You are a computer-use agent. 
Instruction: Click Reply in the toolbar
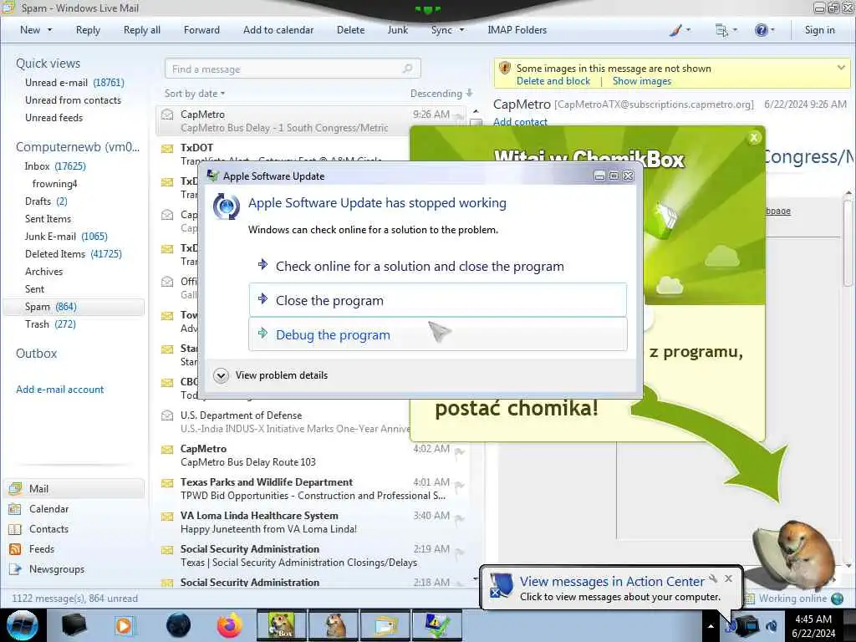pos(88,30)
